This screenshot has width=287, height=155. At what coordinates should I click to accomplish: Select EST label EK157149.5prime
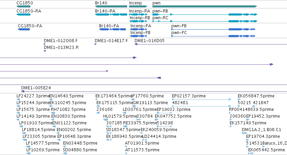coord(248,123)
